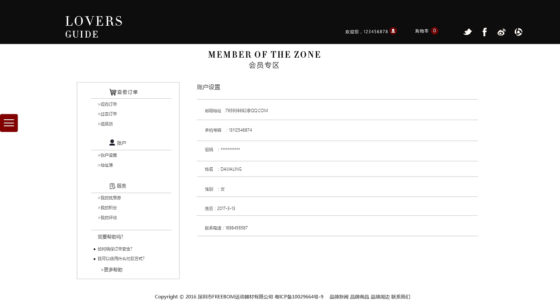Expand 更多帮助 help link
The image size is (560, 308).
[x=112, y=270]
